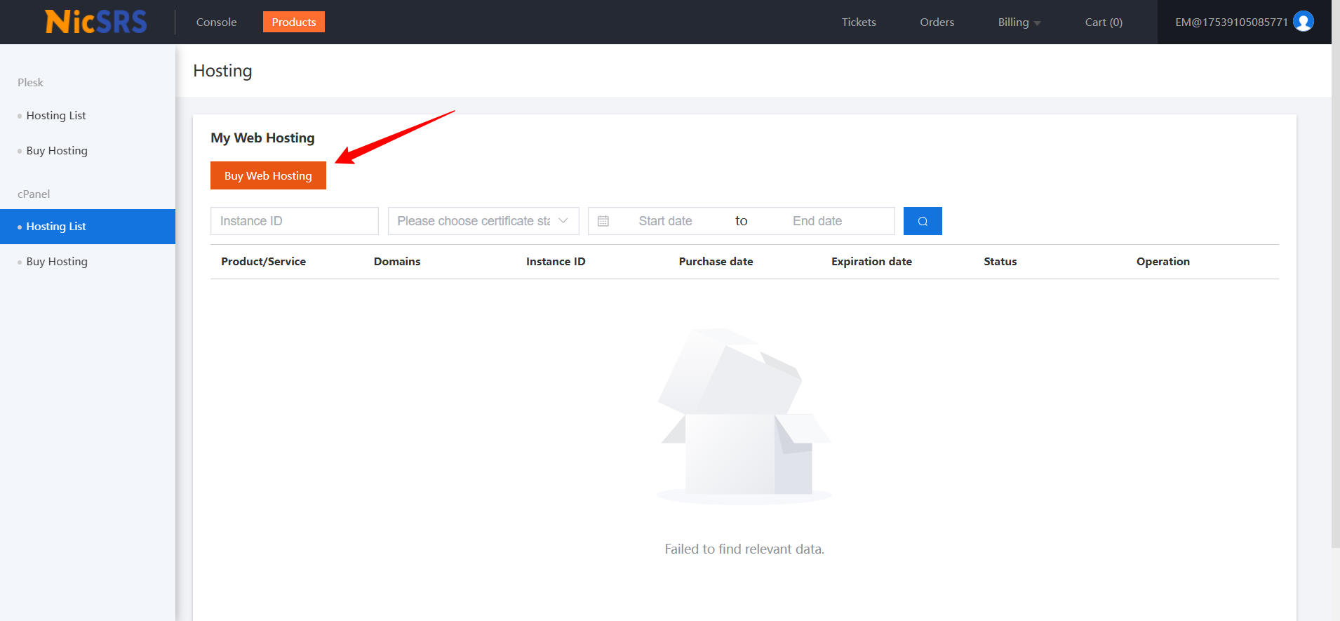Click the 'Failed to find relevant data.' message
This screenshot has height=621, width=1340.
coord(744,549)
